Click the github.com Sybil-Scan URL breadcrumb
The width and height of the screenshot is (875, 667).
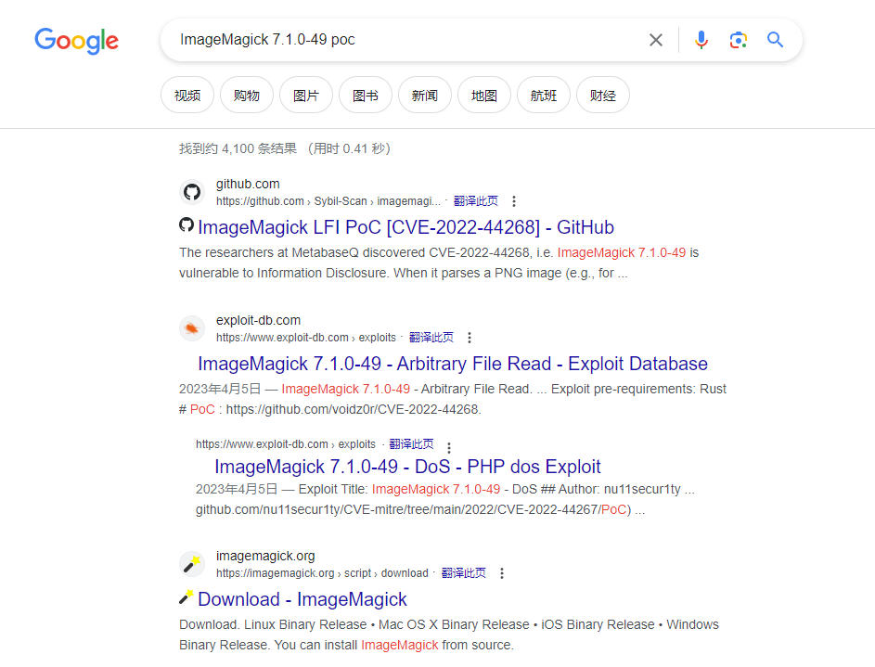pyautogui.click(x=328, y=201)
